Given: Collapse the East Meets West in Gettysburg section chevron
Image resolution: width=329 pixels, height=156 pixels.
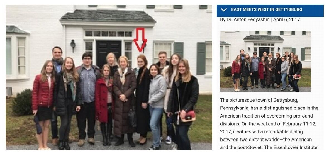Looking at the screenshot, I should pos(224,10).
